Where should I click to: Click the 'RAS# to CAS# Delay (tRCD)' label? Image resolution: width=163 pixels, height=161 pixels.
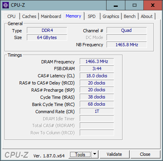point(47,83)
